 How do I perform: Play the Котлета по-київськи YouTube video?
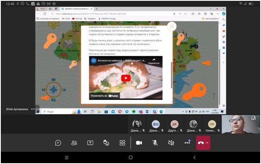pos(126,78)
